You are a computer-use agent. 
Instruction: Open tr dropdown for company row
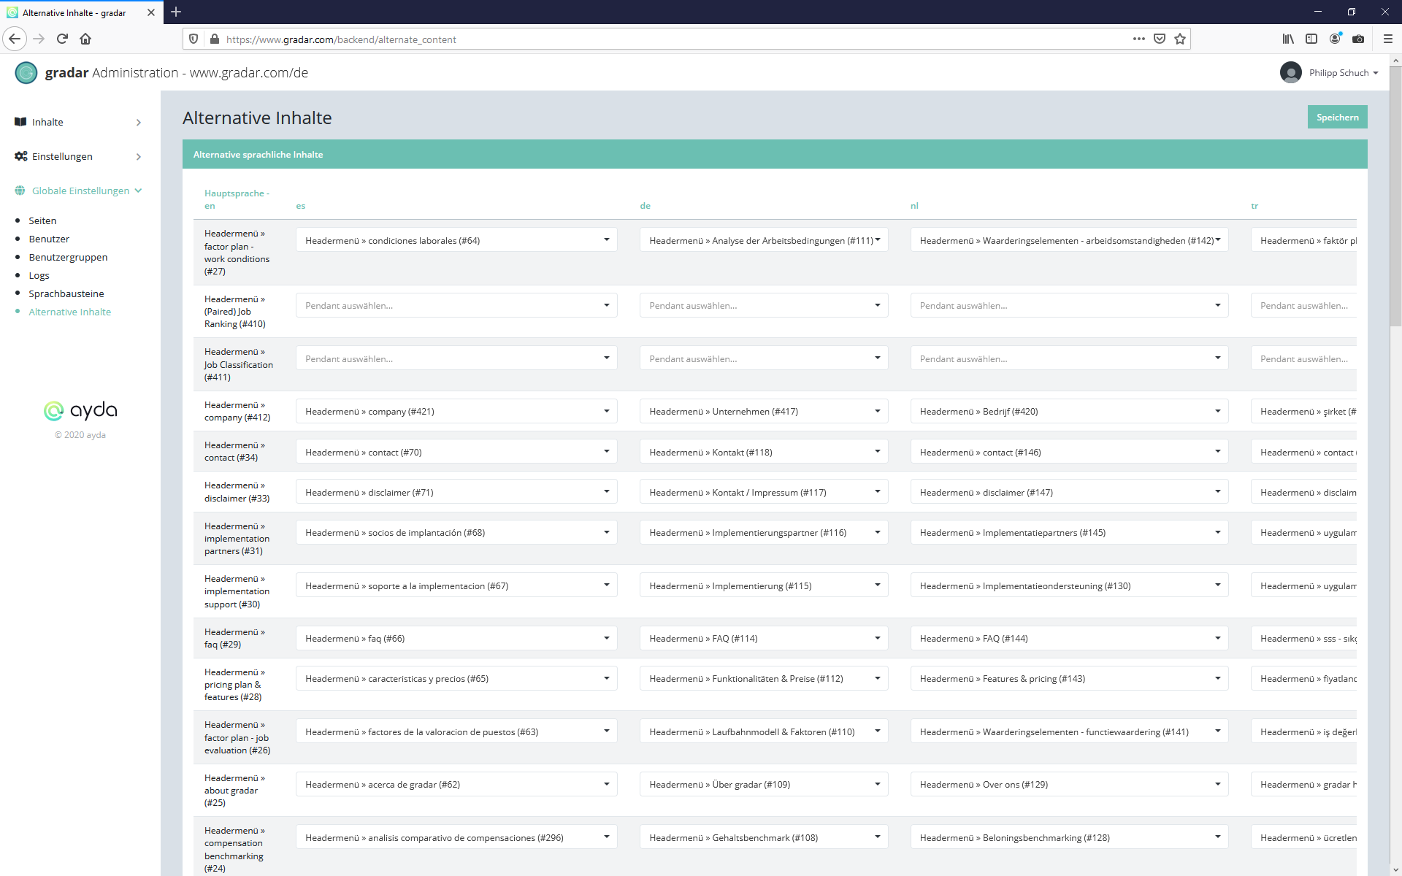(x=1303, y=411)
